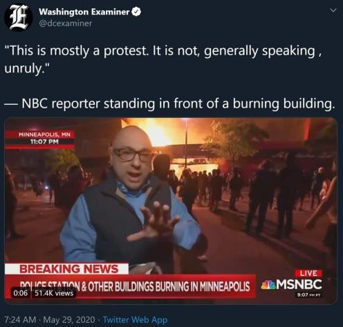Open the Washington Examiner profile avatar

tap(18, 17)
